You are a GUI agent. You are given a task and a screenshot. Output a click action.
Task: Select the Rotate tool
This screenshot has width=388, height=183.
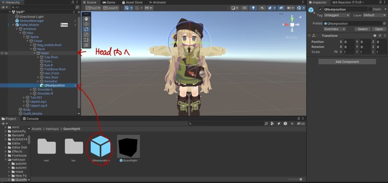(86, 29)
